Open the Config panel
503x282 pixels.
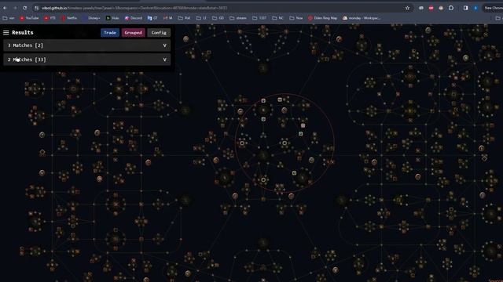pyautogui.click(x=159, y=33)
